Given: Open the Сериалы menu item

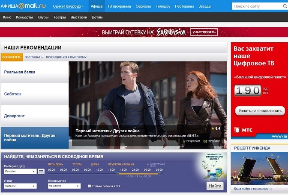Looking at the screenshot, I should [x=143, y=6].
